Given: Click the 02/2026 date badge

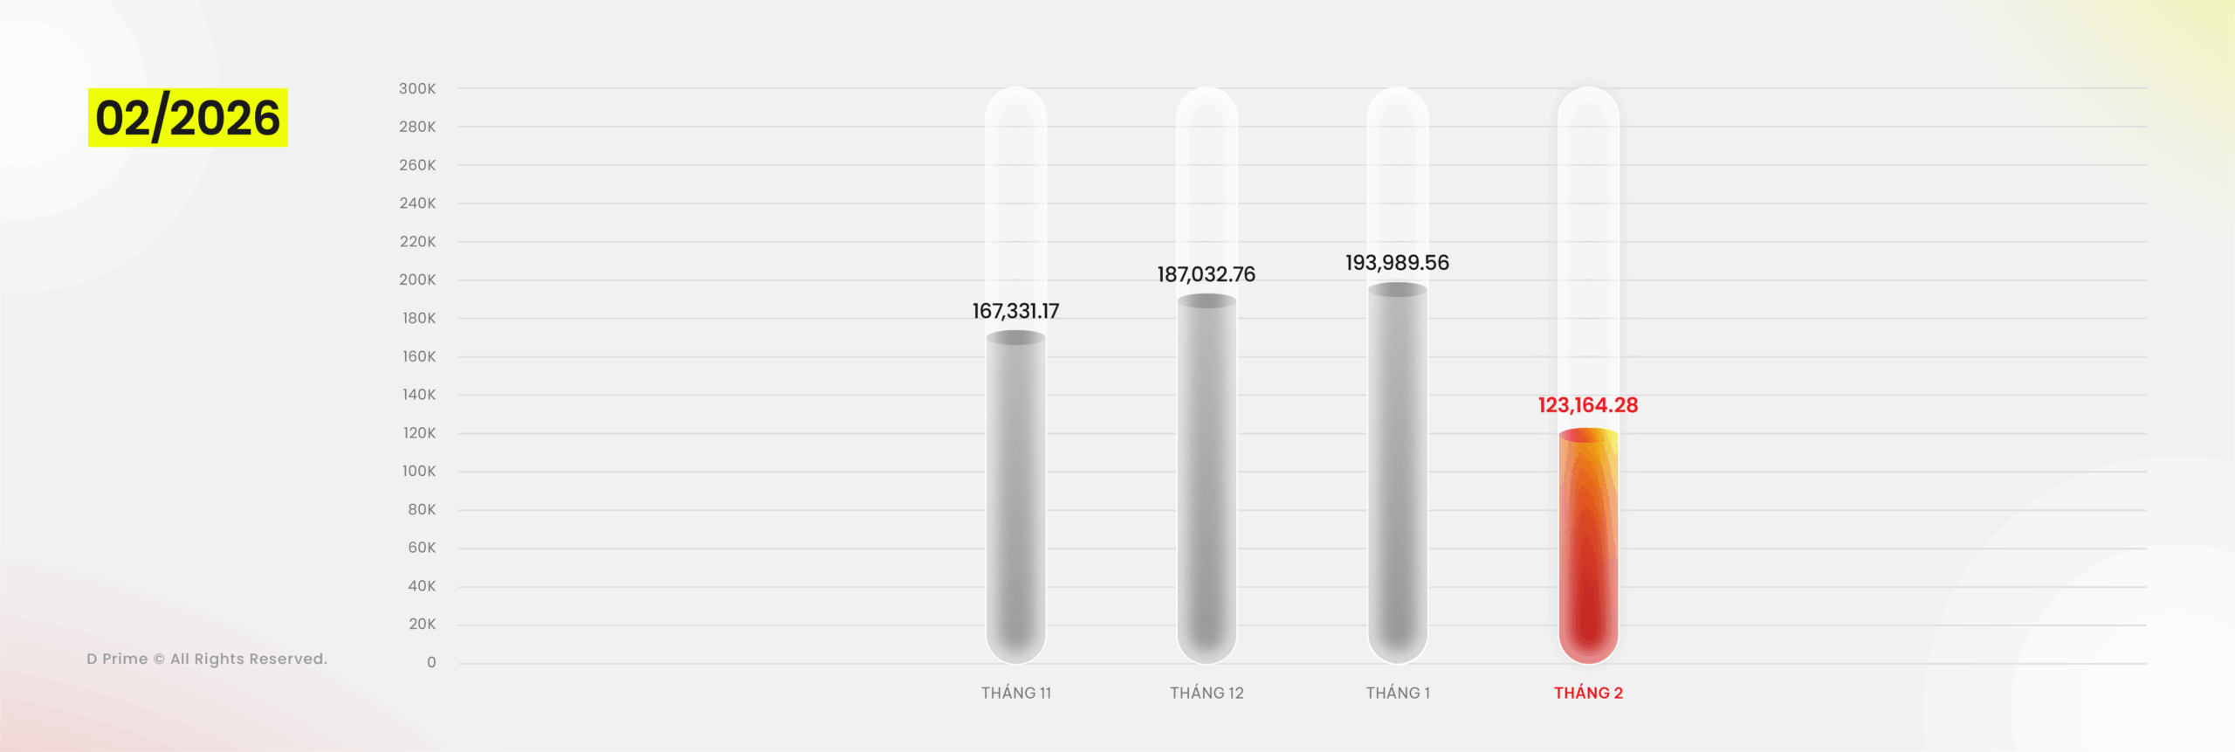Looking at the screenshot, I should pos(188,118).
